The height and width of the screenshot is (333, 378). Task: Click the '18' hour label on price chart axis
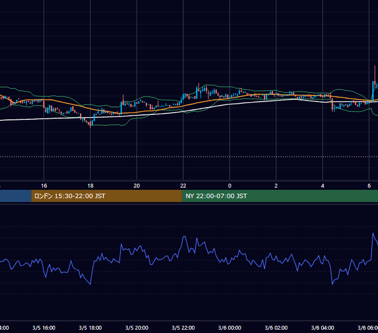pyautogui.click(x=90, y=185)
